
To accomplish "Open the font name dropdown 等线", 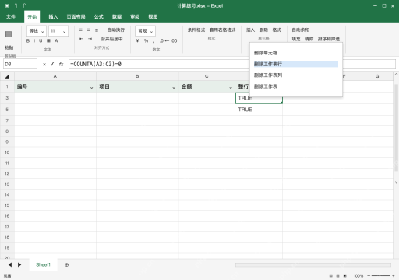I will pyautogui.click(x=37, y=31).
